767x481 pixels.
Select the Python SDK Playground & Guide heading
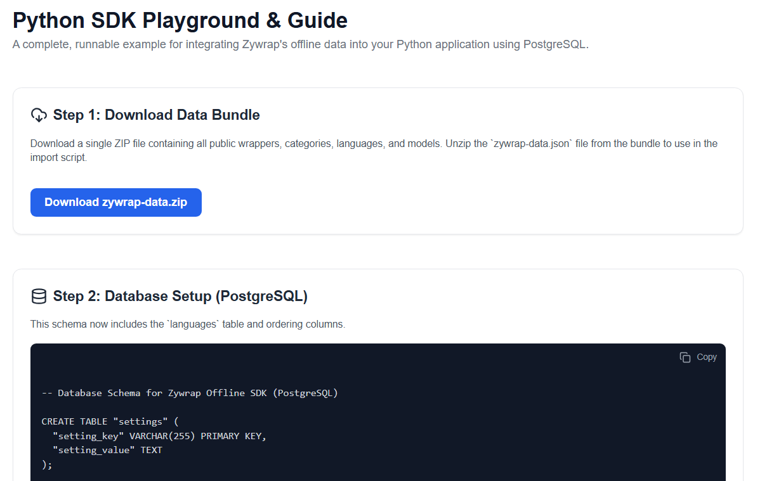pyautogui.click(x=180, y=20)
